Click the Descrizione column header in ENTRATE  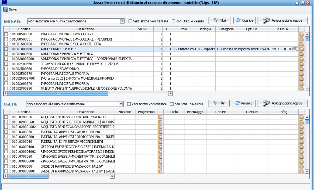pyautogui.click(x=86, y=29)
